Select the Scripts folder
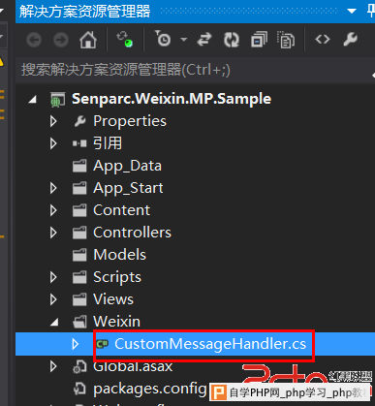The width and height of the screenshot is (375, 406). point(117,278)
